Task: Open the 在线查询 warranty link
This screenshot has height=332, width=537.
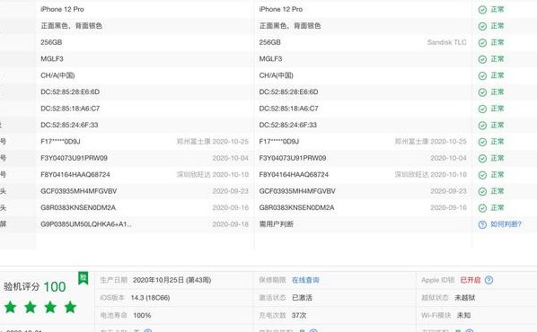Action: coord(305,280)
